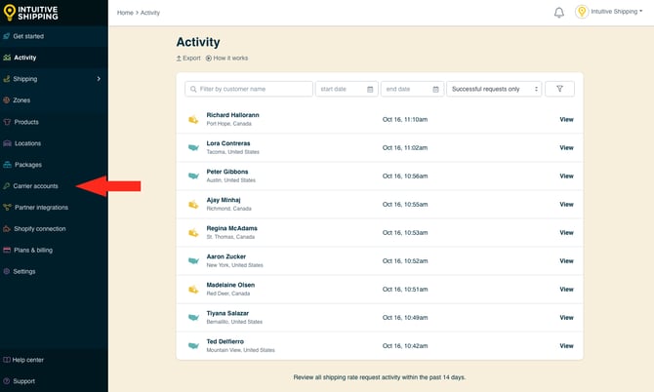Click US map icon beside Aaron Zucker
This screenshot has height=392, width=654.
click(193, 260)
